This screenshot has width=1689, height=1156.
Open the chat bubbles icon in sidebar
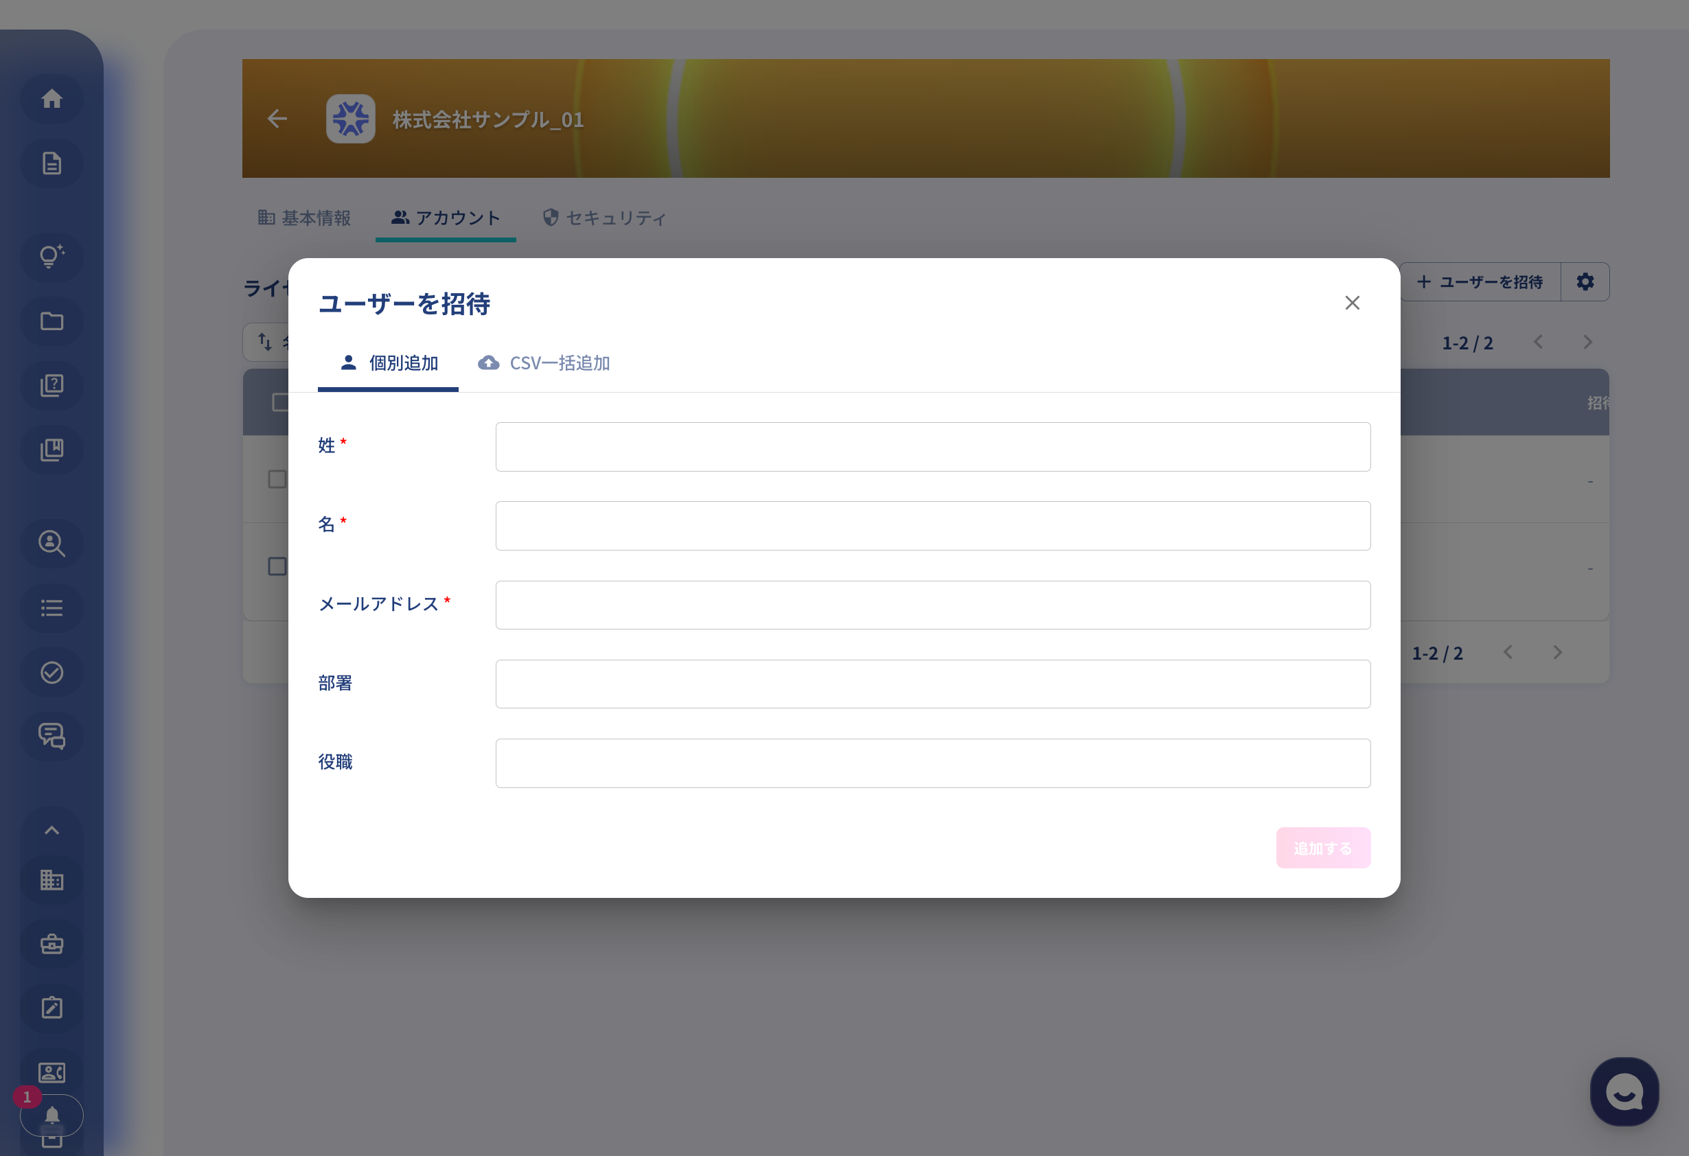tap(51, 737)
